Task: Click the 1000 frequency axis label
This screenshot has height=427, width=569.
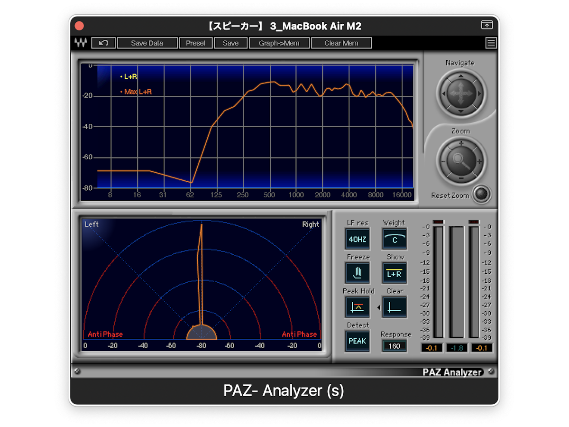Action: 296,195
